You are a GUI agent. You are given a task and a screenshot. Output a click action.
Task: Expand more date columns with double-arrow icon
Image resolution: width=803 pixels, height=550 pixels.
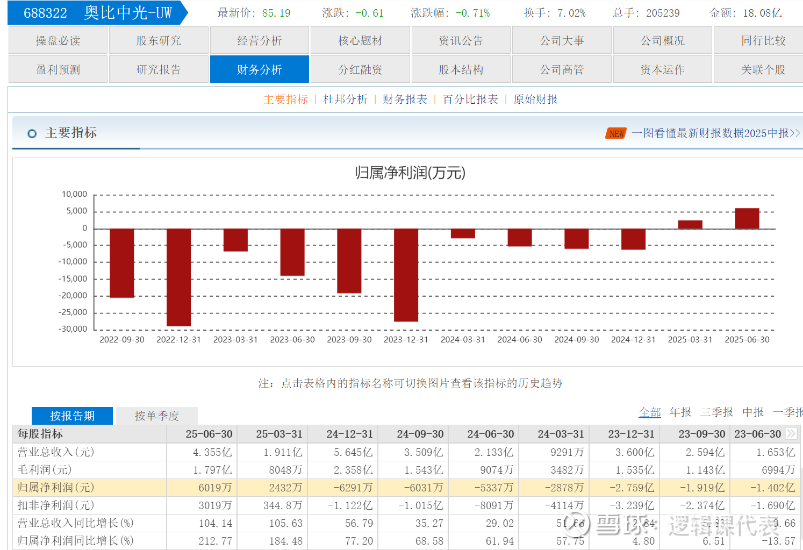(791, 433)
